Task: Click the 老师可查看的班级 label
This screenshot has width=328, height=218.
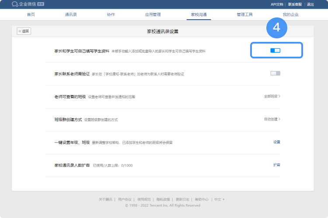Action: 70,97
